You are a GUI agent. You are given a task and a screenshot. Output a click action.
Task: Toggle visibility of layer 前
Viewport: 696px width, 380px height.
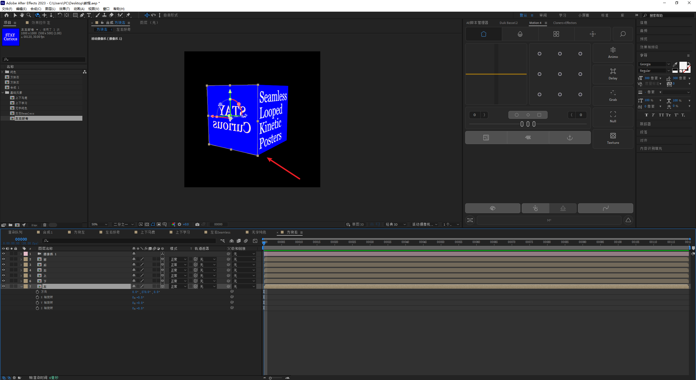pyautogui.click(x=4, y=259)
